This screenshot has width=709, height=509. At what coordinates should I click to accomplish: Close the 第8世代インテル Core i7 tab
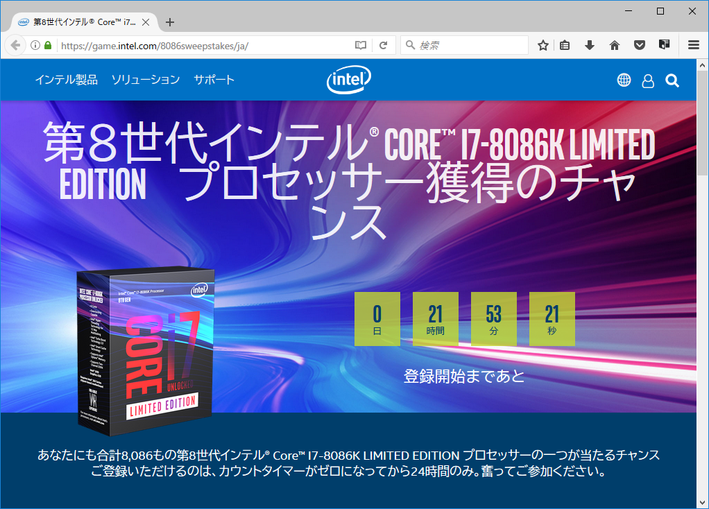click(x=146, y=22)
